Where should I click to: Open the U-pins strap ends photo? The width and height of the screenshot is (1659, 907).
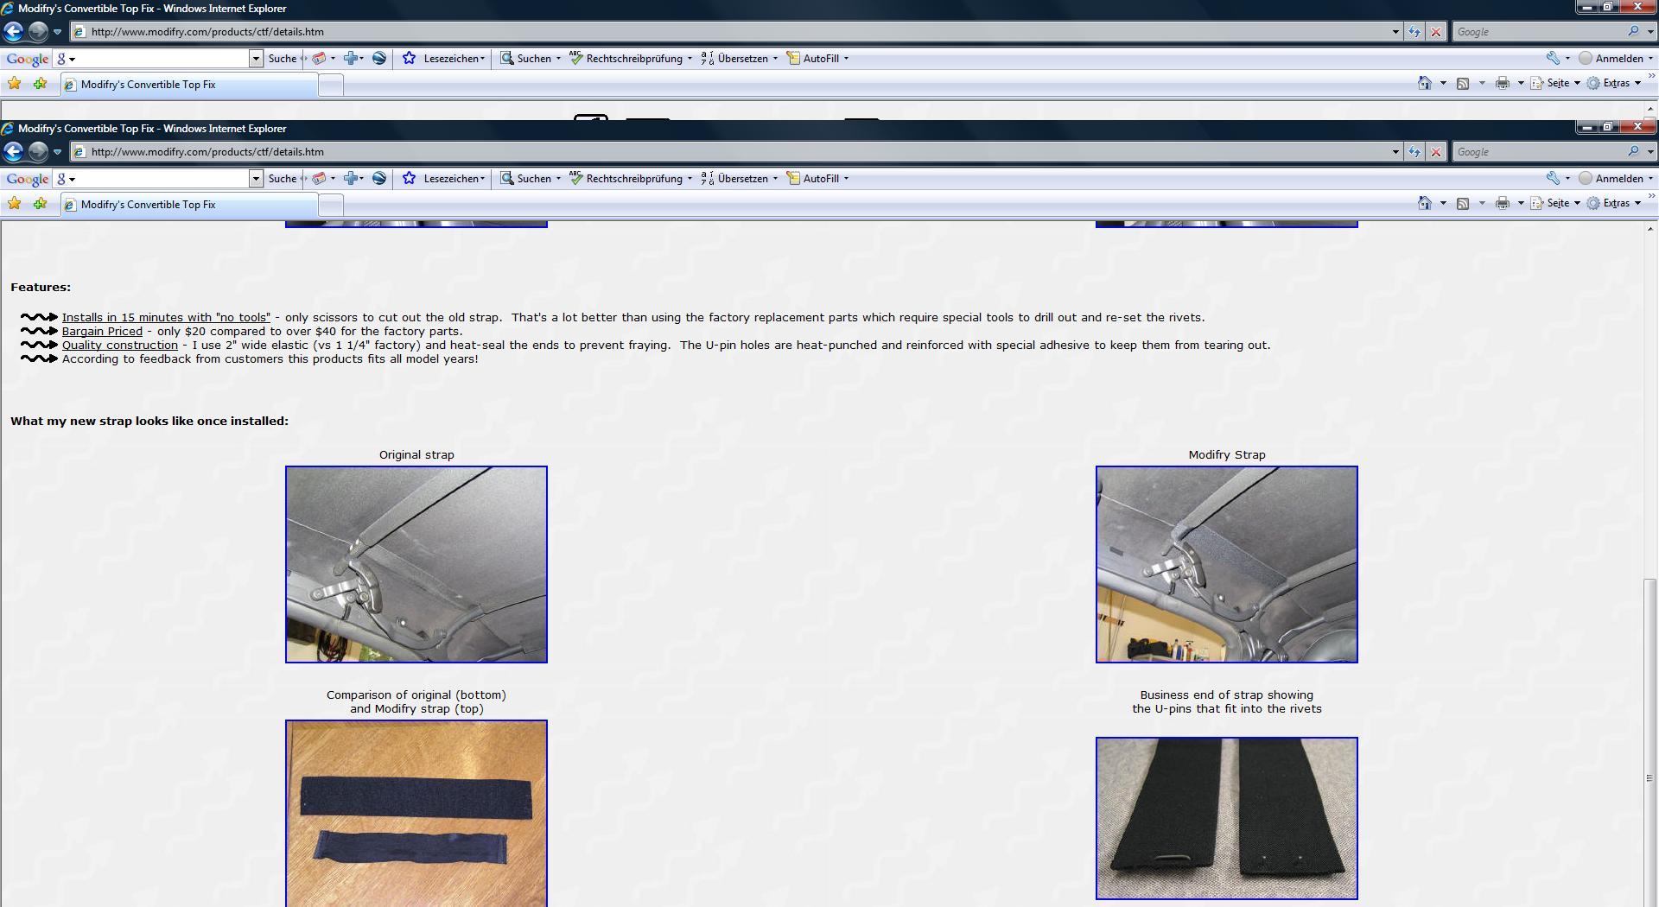pyautogui.click(x=1227, y=818)
